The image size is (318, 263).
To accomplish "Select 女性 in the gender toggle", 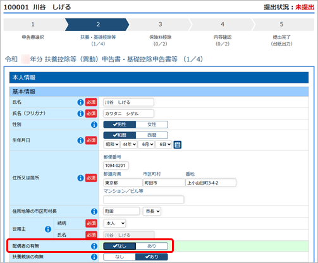I will (x=152, y=125).
